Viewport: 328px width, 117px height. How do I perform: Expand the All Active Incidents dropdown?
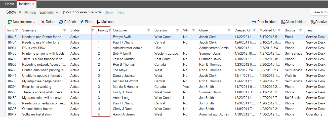57,13
